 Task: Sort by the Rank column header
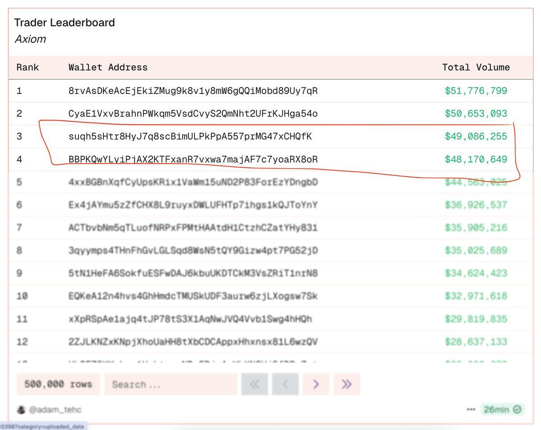(x=28, y=67)
